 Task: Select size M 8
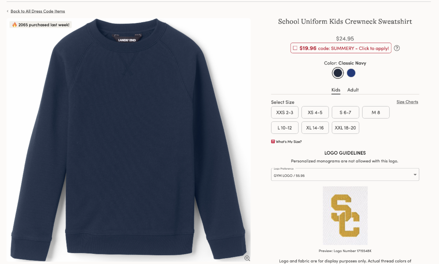tap(376, 112)
